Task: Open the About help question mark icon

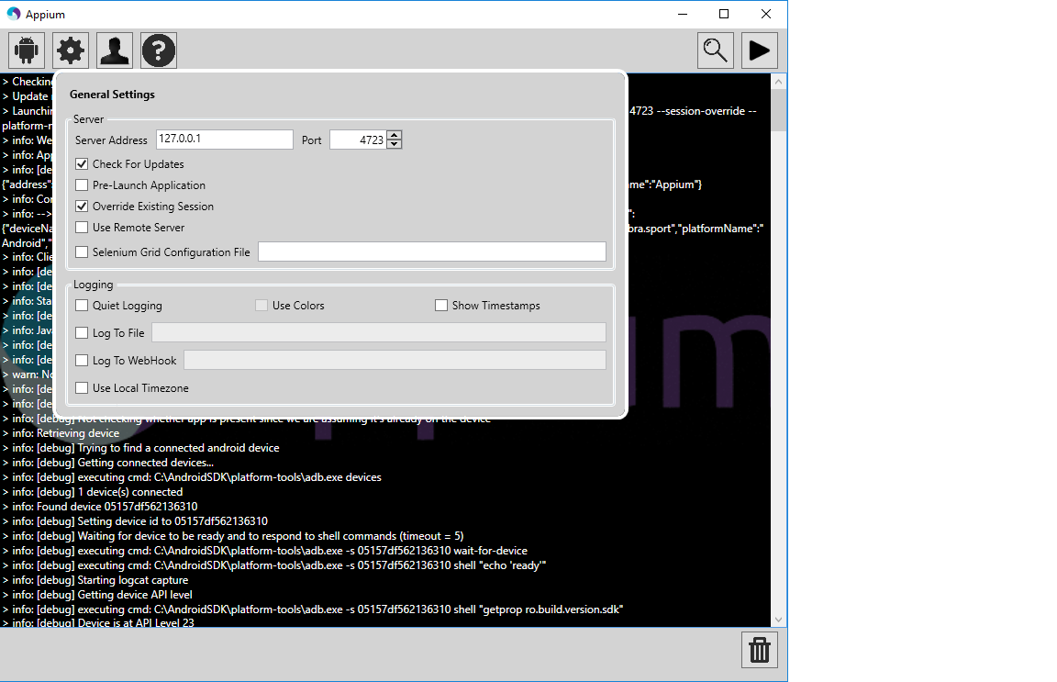Action: (159, 50)
